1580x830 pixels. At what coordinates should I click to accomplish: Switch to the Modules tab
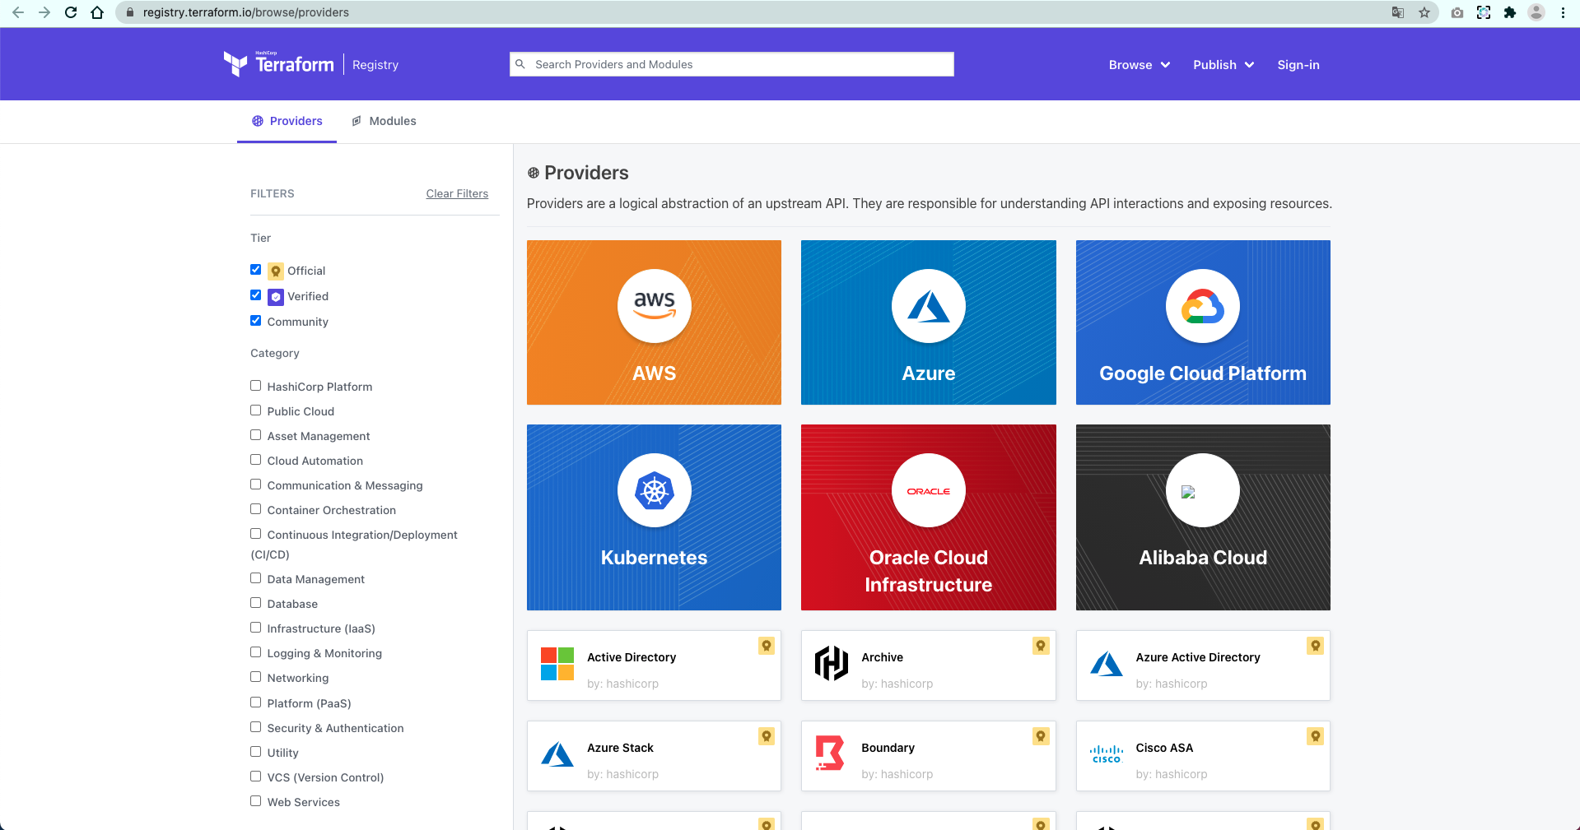pos(384,121)
